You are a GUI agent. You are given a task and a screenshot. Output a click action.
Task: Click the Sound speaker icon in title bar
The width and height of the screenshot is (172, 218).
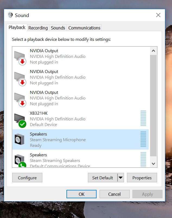(10, 15)
